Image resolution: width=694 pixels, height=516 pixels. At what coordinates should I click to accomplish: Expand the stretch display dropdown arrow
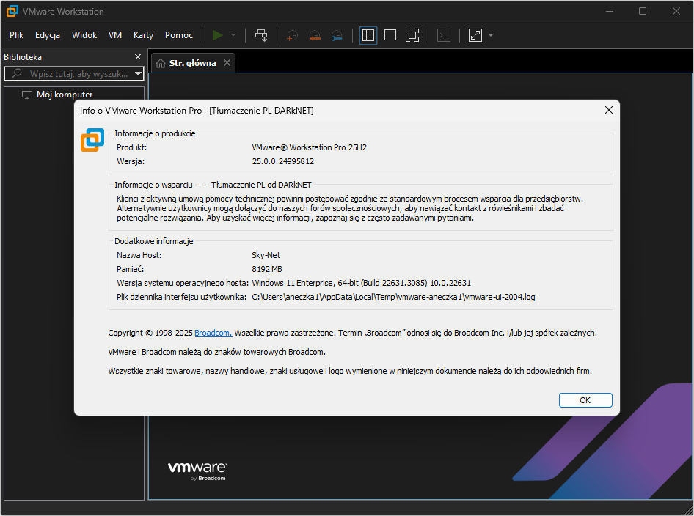(x=490, y=35)
